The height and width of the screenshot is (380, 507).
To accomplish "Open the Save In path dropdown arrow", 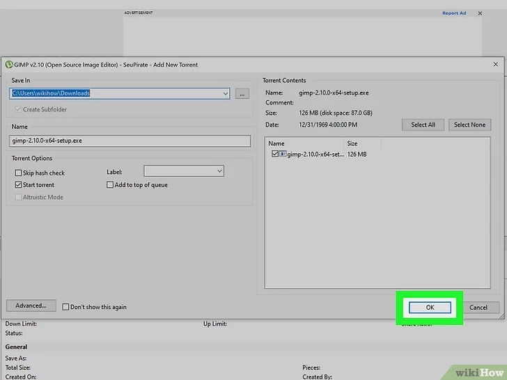I will [226, 93].
